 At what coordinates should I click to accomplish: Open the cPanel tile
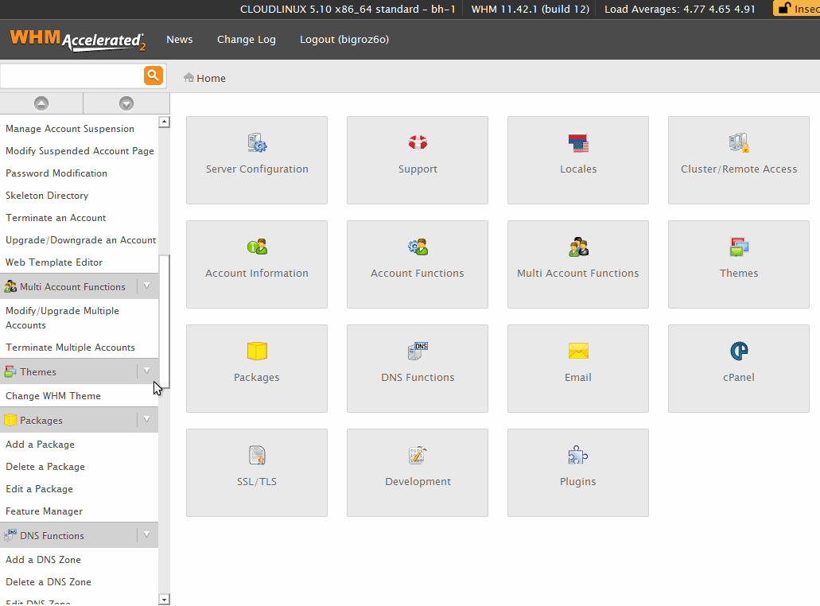pos(738,369)
